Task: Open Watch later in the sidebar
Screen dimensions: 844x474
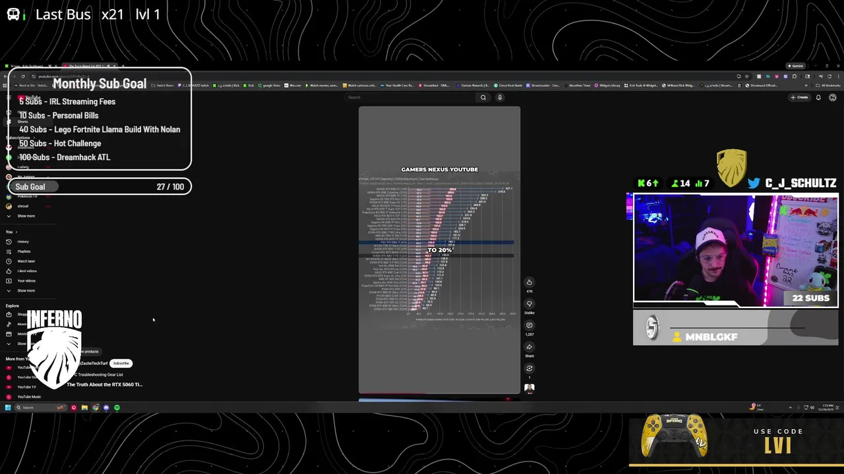Action: point(26,261)
